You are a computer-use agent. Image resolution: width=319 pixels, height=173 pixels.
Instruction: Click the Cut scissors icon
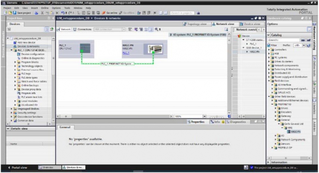(42, 13)
